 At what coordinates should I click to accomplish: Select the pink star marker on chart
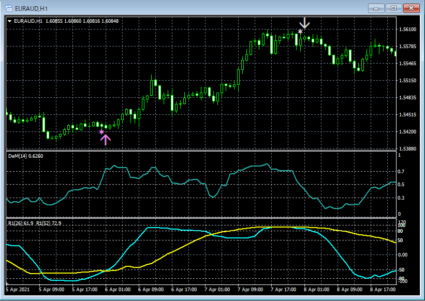tap(101, 132)
